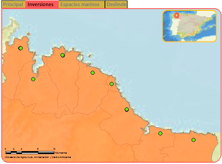Click the Spain overview minimap thumbnail

click(189, 26)
